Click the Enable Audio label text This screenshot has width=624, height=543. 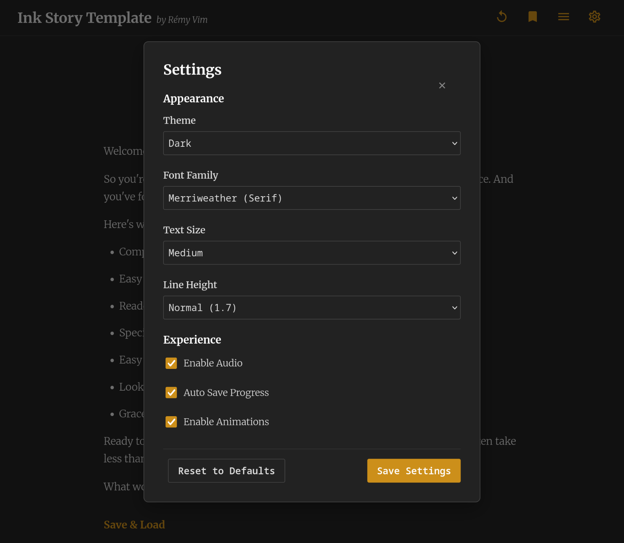click(x=213, y=363)
